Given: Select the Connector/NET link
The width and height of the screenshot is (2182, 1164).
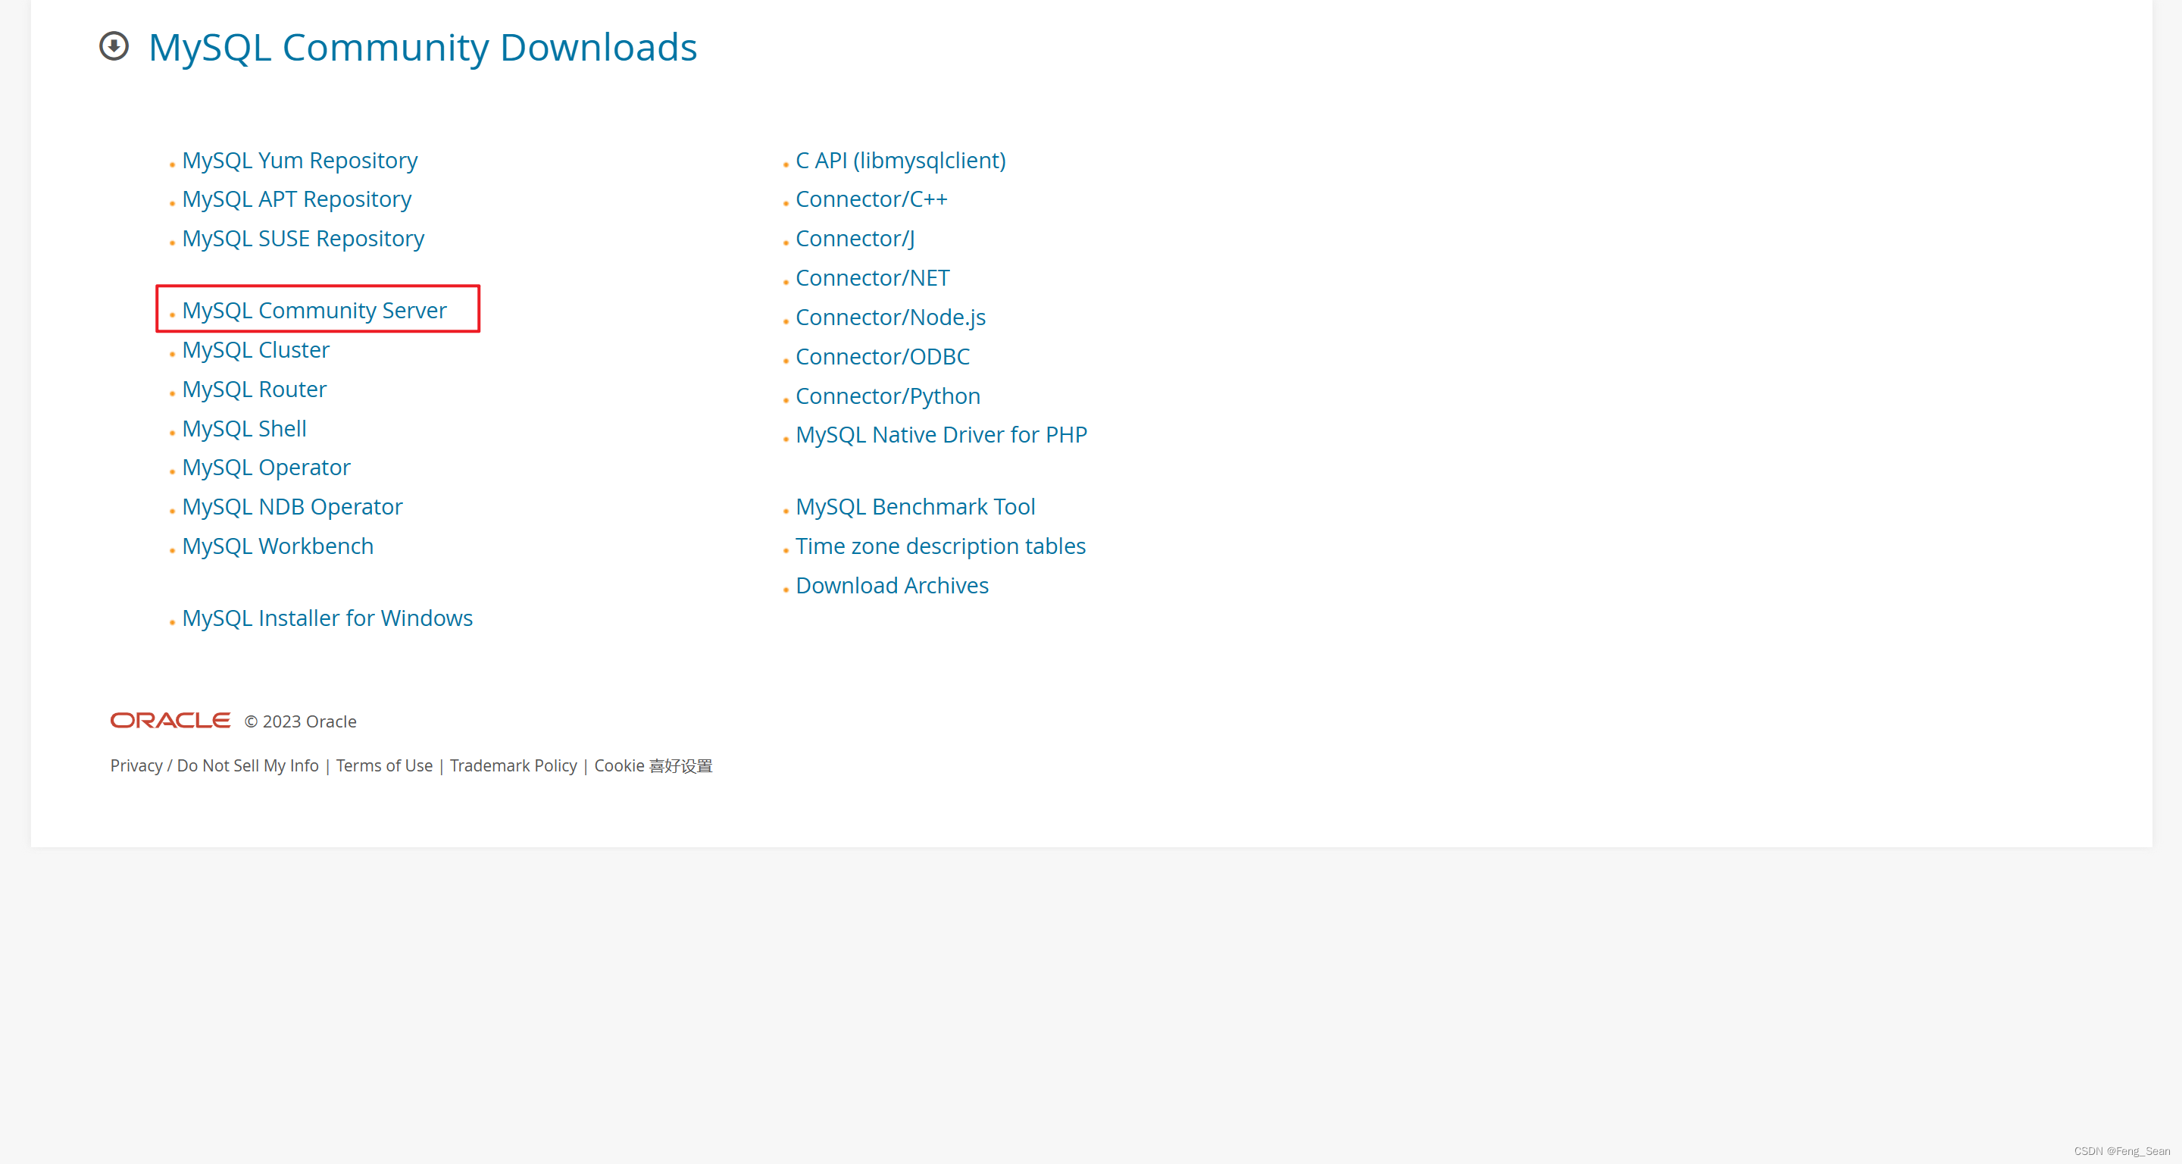Looking at the screenshot, I should click(873, 278).
